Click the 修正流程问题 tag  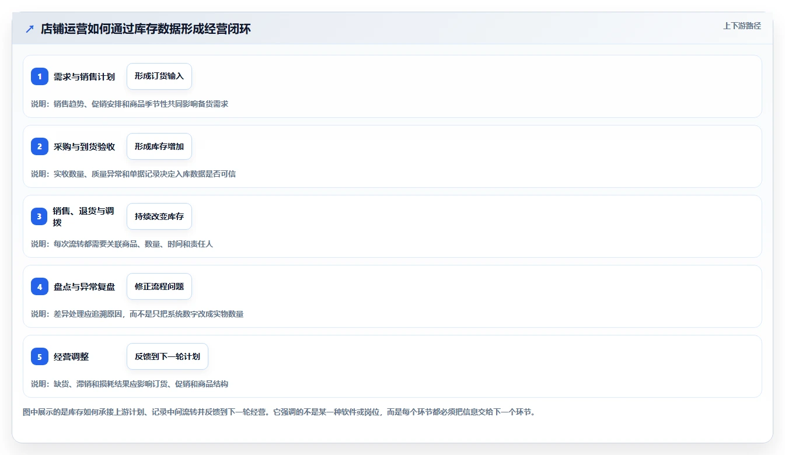[x=159, y=286]
